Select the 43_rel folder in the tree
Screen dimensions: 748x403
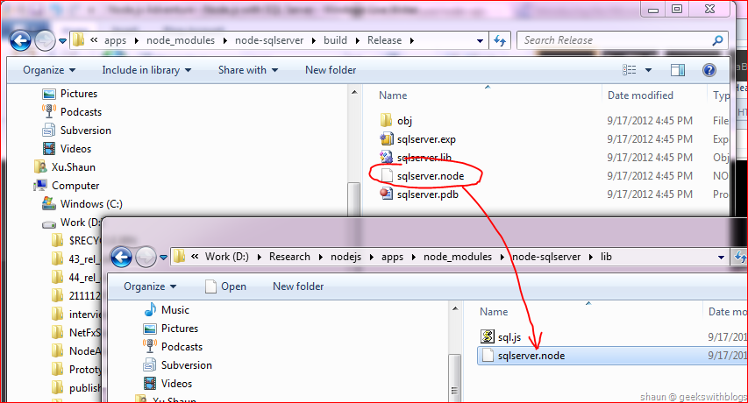[x=75, y=259]
